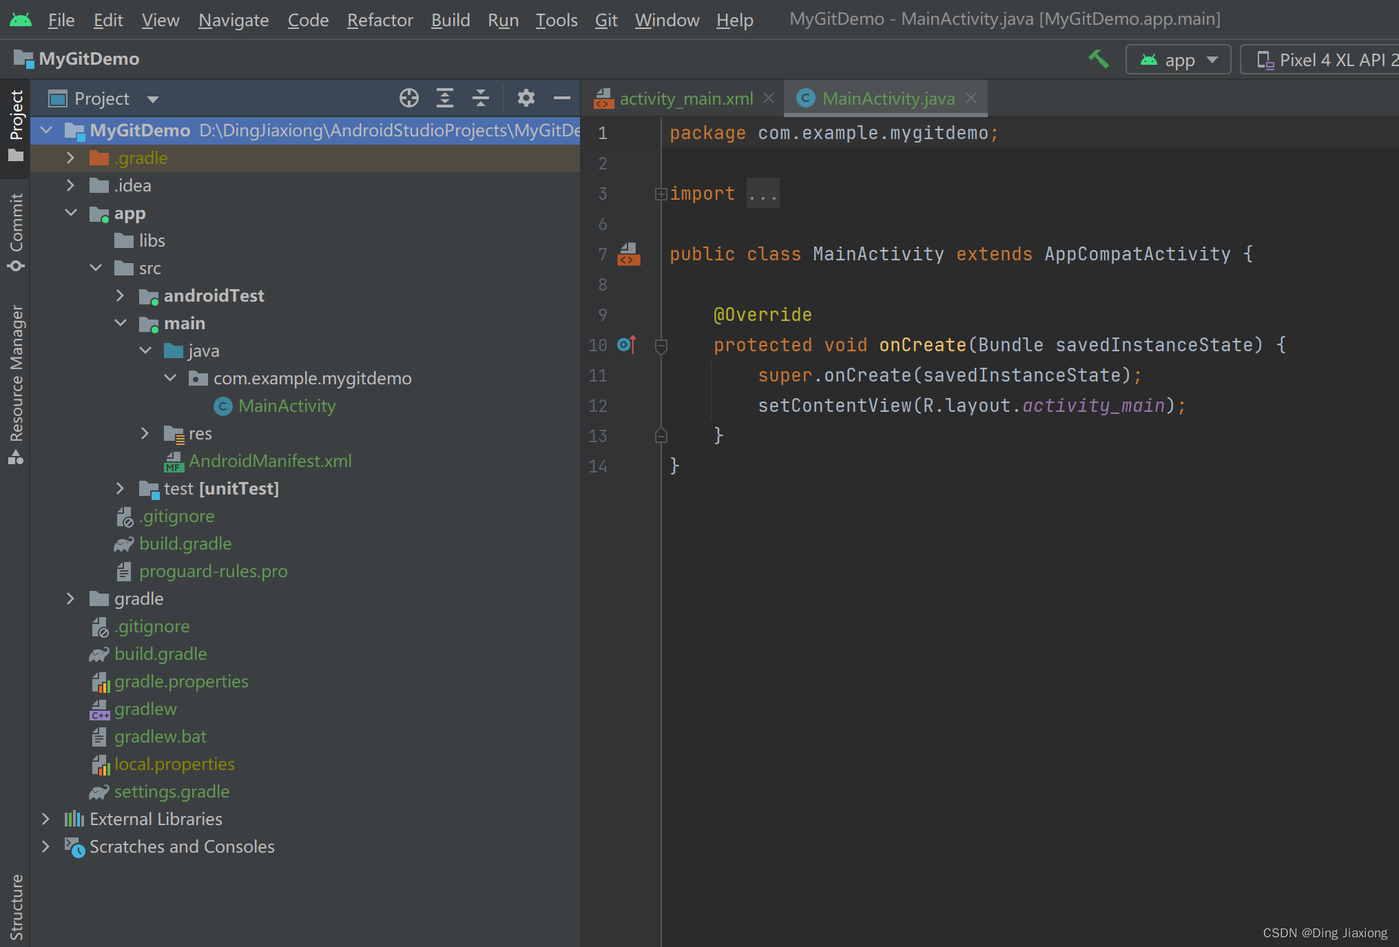
Task: Open the Tools menu
Action: pyautogui.click(x=557, y=20)
